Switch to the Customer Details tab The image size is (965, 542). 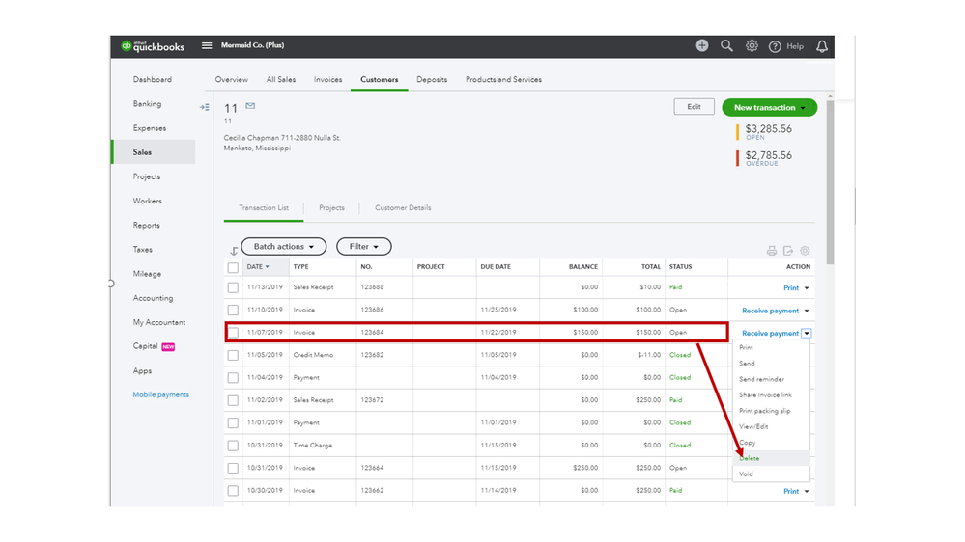403,208
